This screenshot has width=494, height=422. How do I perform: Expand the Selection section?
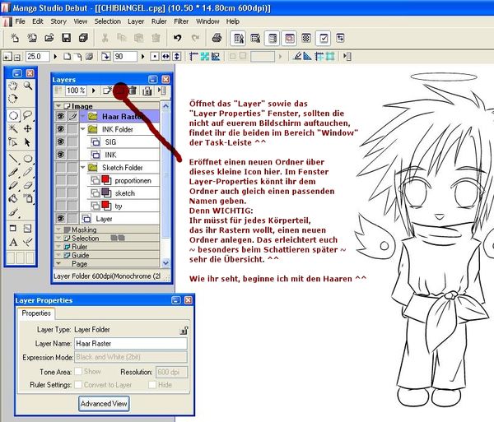point(58,238)
